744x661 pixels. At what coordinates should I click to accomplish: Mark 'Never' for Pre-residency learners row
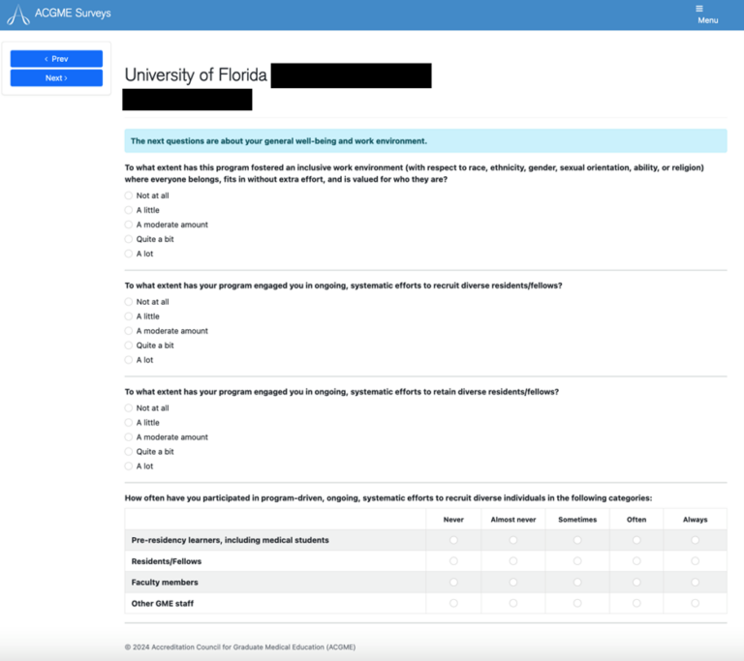click(453, 540)
